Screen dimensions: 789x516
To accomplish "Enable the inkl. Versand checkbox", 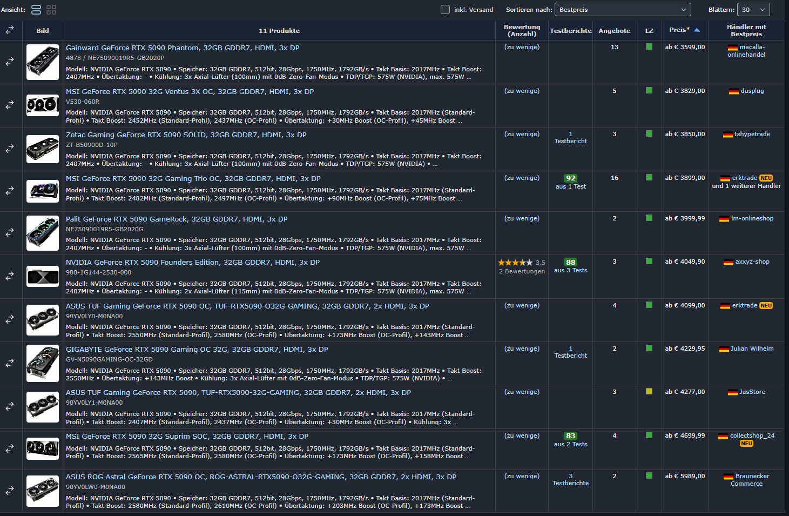I will coord(446,10).
